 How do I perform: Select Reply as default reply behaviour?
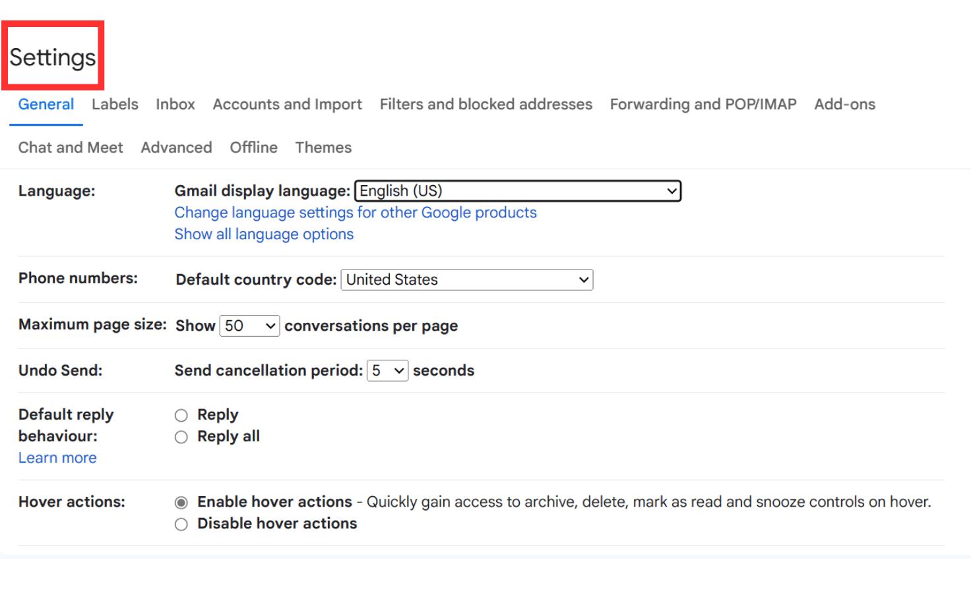pos(181,415)
